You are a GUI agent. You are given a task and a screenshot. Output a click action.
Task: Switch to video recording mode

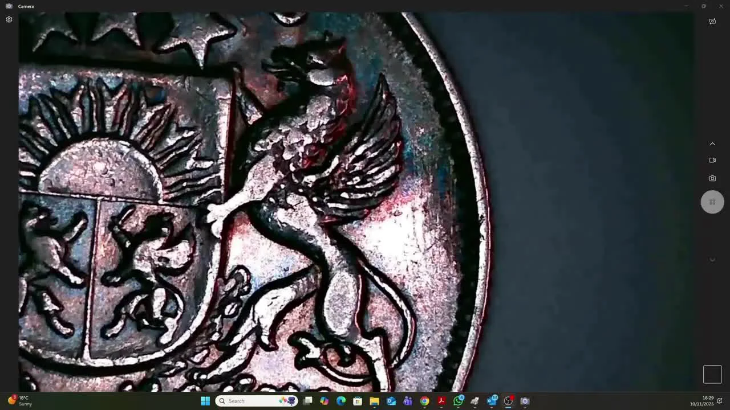pyautogui.click(x=712, y=160)
